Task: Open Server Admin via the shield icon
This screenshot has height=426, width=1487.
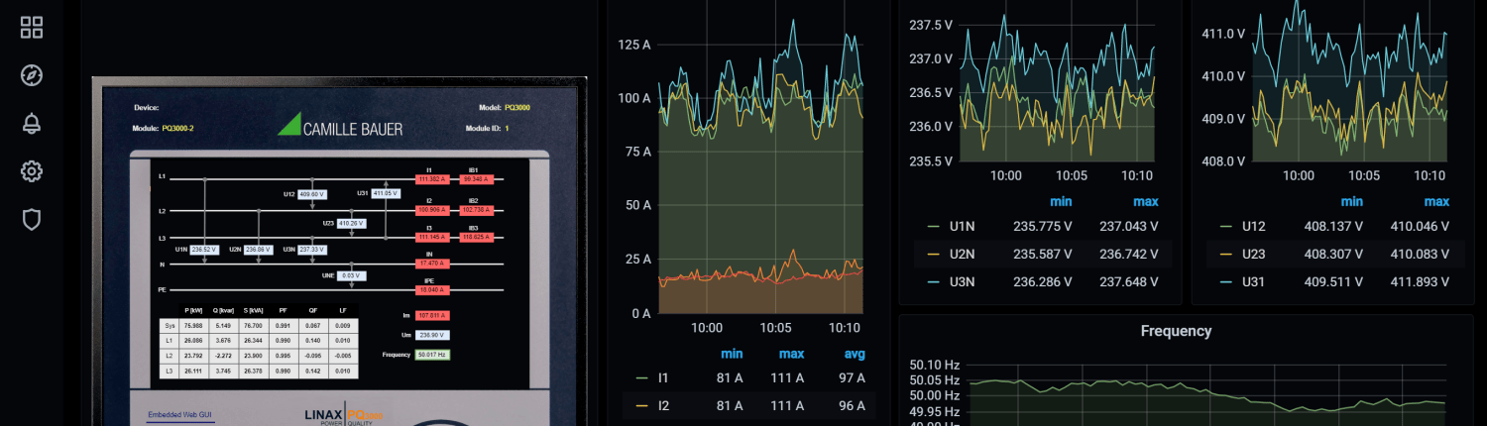Action: pos(32,219)
